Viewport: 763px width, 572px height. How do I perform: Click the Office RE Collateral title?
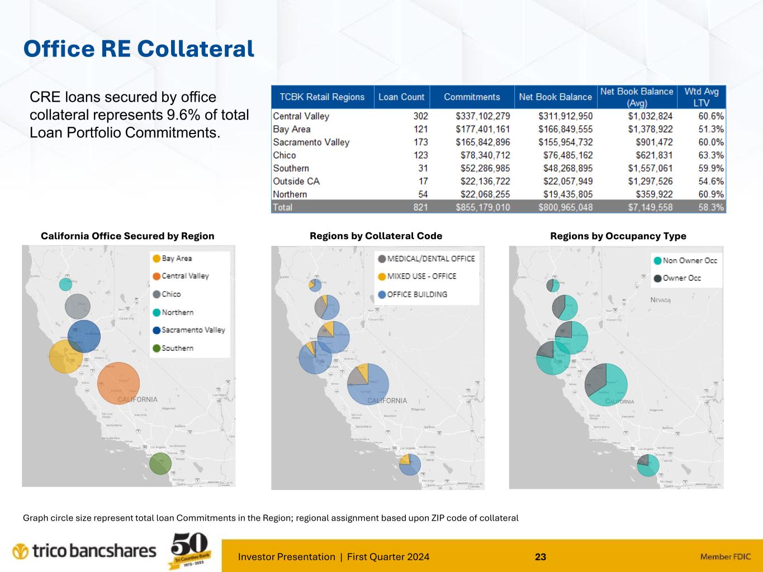point(139,49)
